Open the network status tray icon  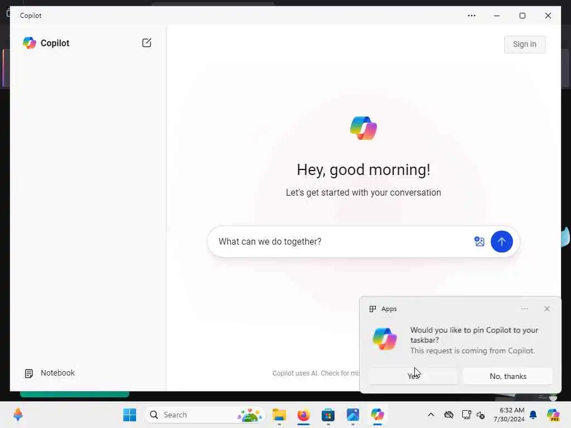pos(466,415)
